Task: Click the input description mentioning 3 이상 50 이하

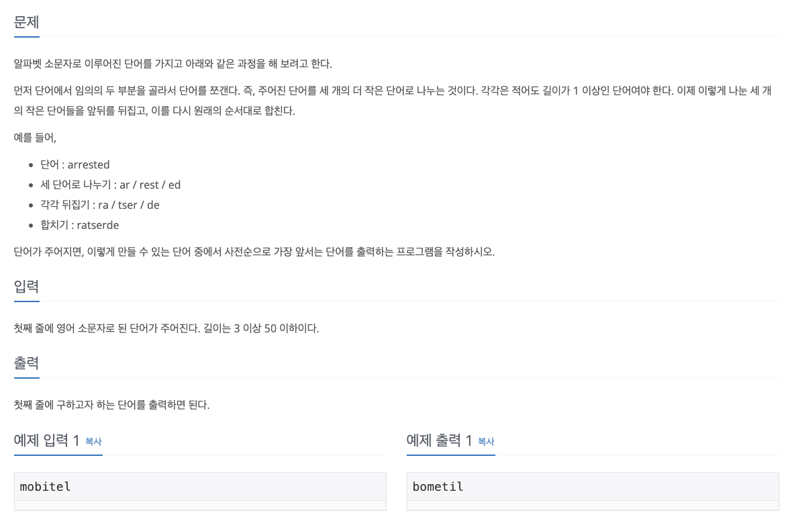Action: click(166, 328)
